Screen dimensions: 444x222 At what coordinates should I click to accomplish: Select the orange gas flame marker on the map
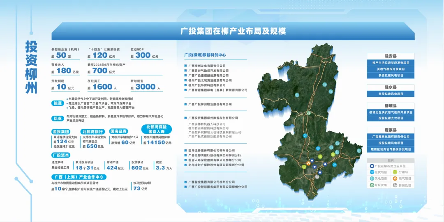(x=308, y=163)
